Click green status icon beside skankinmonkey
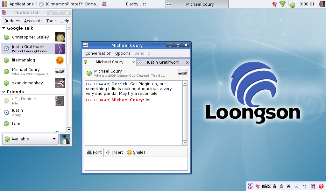The width and height of the screenshot is (326, 191). pos(6,83)
